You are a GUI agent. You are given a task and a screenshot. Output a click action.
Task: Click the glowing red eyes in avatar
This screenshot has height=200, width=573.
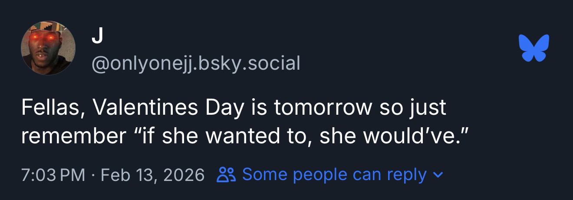coord(45,39)
